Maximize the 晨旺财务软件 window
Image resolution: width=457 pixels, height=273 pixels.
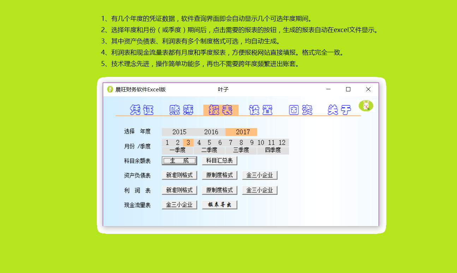[348, 89]
